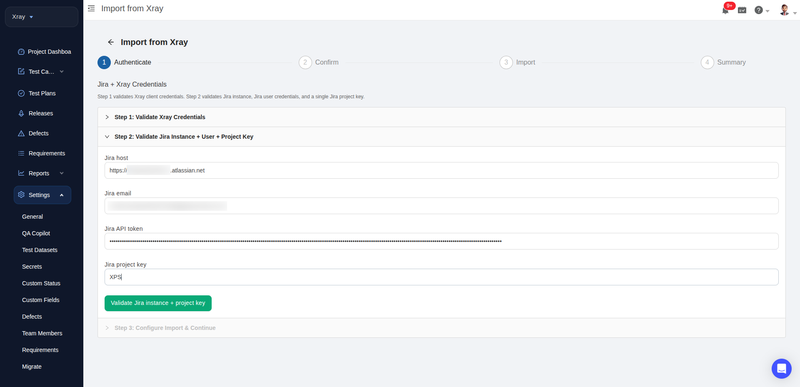The height and width of the screenshot is (387, 800).
Task: Click the Jira API token field
Action: click(441, 241)
